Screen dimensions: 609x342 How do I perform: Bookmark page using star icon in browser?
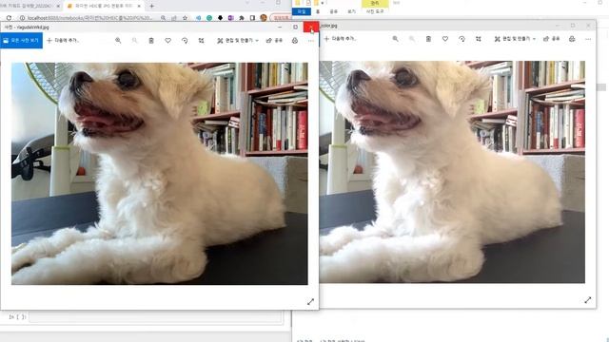185,18
